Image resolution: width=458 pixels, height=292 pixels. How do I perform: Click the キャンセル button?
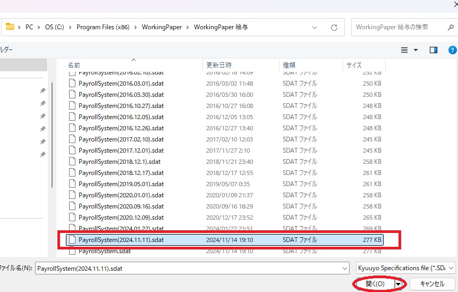[x=431, y=284]
